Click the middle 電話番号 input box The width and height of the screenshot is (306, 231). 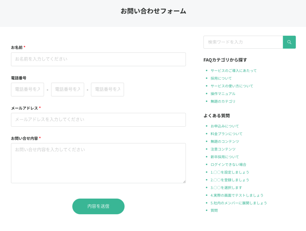click(x=68, y=90)
